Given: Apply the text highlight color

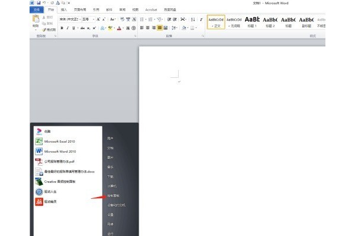Looking at the screenshot, I should pyautogui.click(x=110, y=28).
